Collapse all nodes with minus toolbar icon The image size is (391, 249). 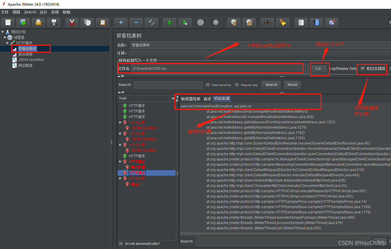(136, 22)
